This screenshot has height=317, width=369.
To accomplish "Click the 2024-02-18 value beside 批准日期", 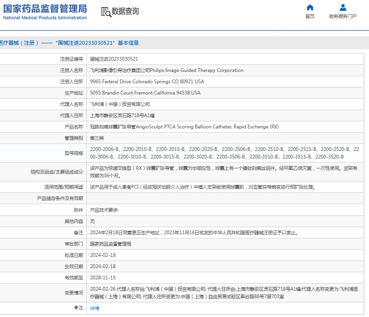I will point(103,255).
